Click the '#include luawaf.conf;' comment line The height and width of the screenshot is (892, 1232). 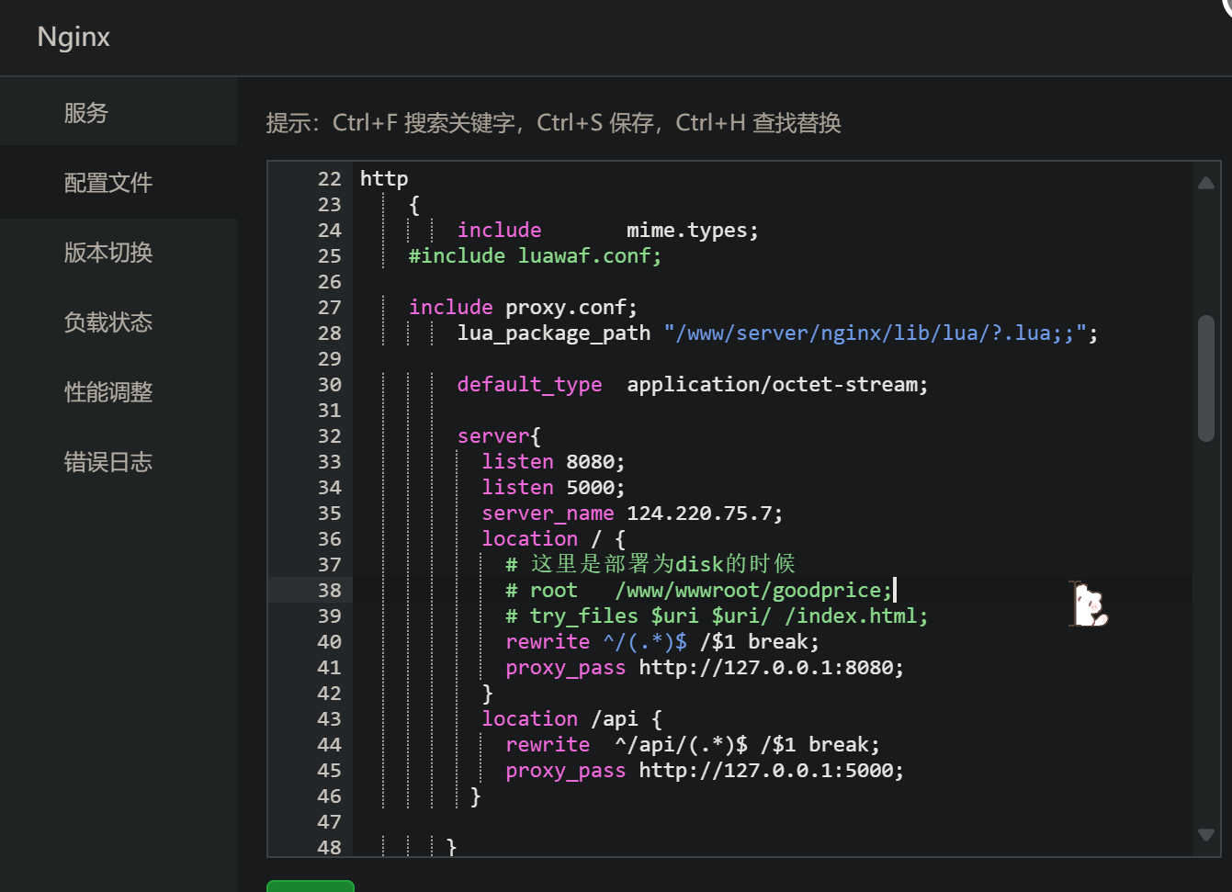tap(535, 256)
